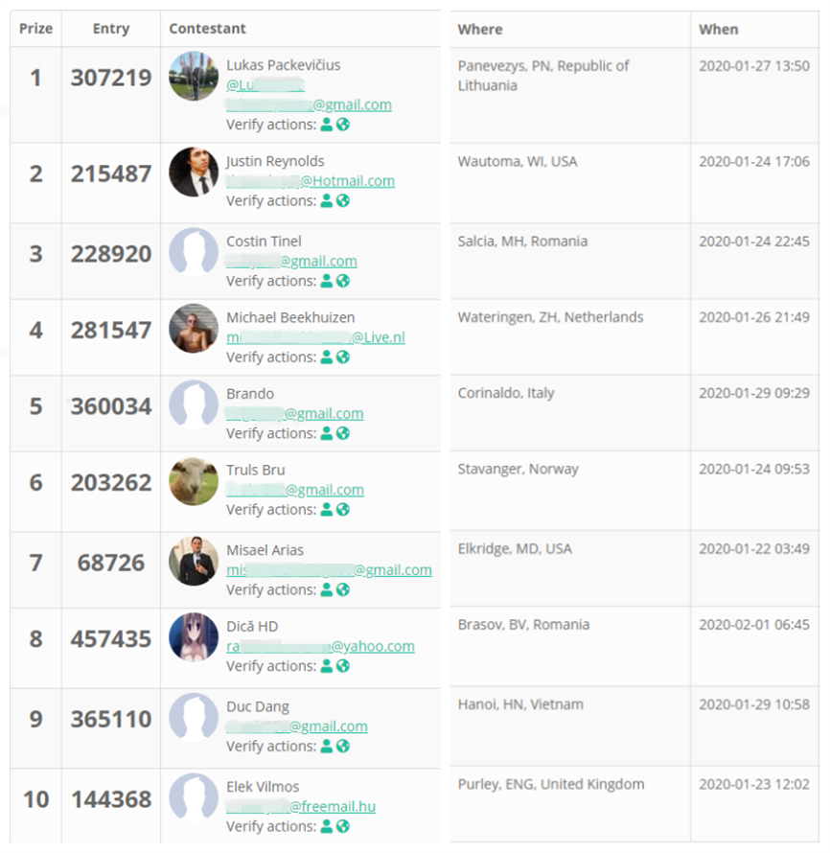
Task: Select the globe icon under Michael Beekhuizen
Action: click(x=343, y=357)
